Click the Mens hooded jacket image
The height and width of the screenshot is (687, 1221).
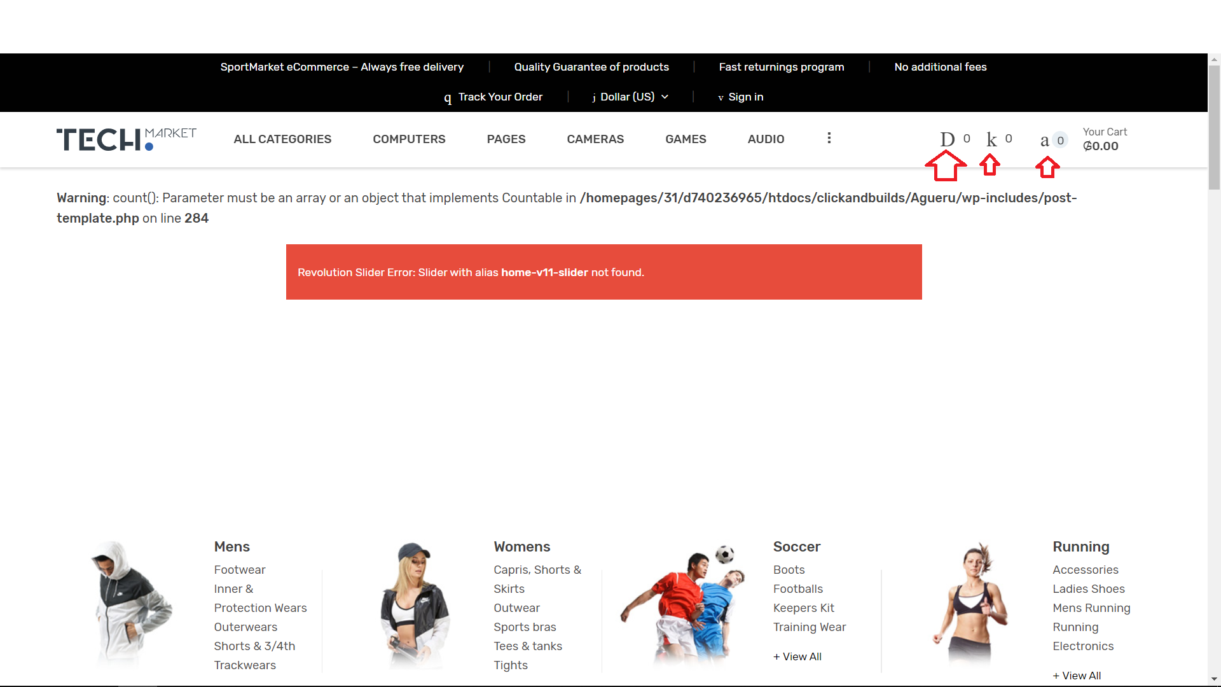(132, 604)
